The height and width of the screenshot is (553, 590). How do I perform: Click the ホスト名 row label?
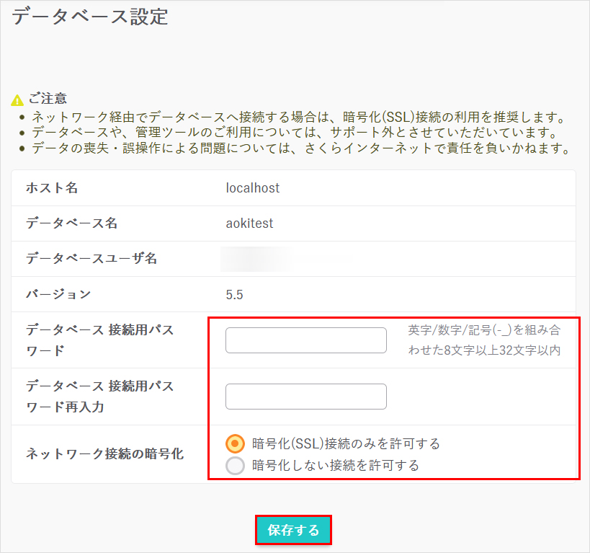(52, 188)
